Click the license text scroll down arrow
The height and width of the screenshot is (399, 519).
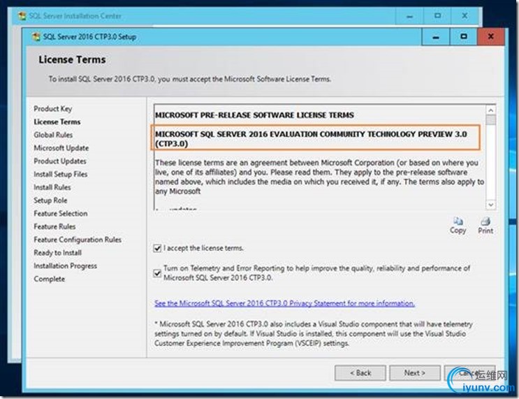click(x=491, y=205)
